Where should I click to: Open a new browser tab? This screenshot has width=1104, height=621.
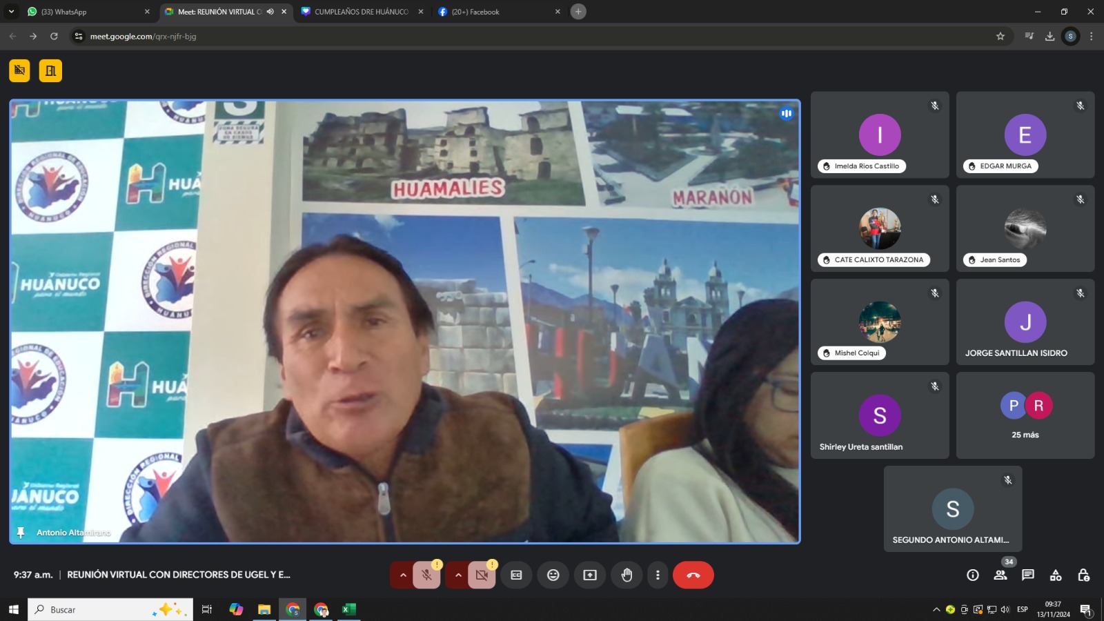[x=578, y=12]
